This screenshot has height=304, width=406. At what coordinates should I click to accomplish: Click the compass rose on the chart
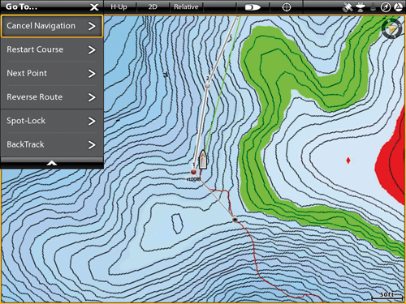(391, 28)
